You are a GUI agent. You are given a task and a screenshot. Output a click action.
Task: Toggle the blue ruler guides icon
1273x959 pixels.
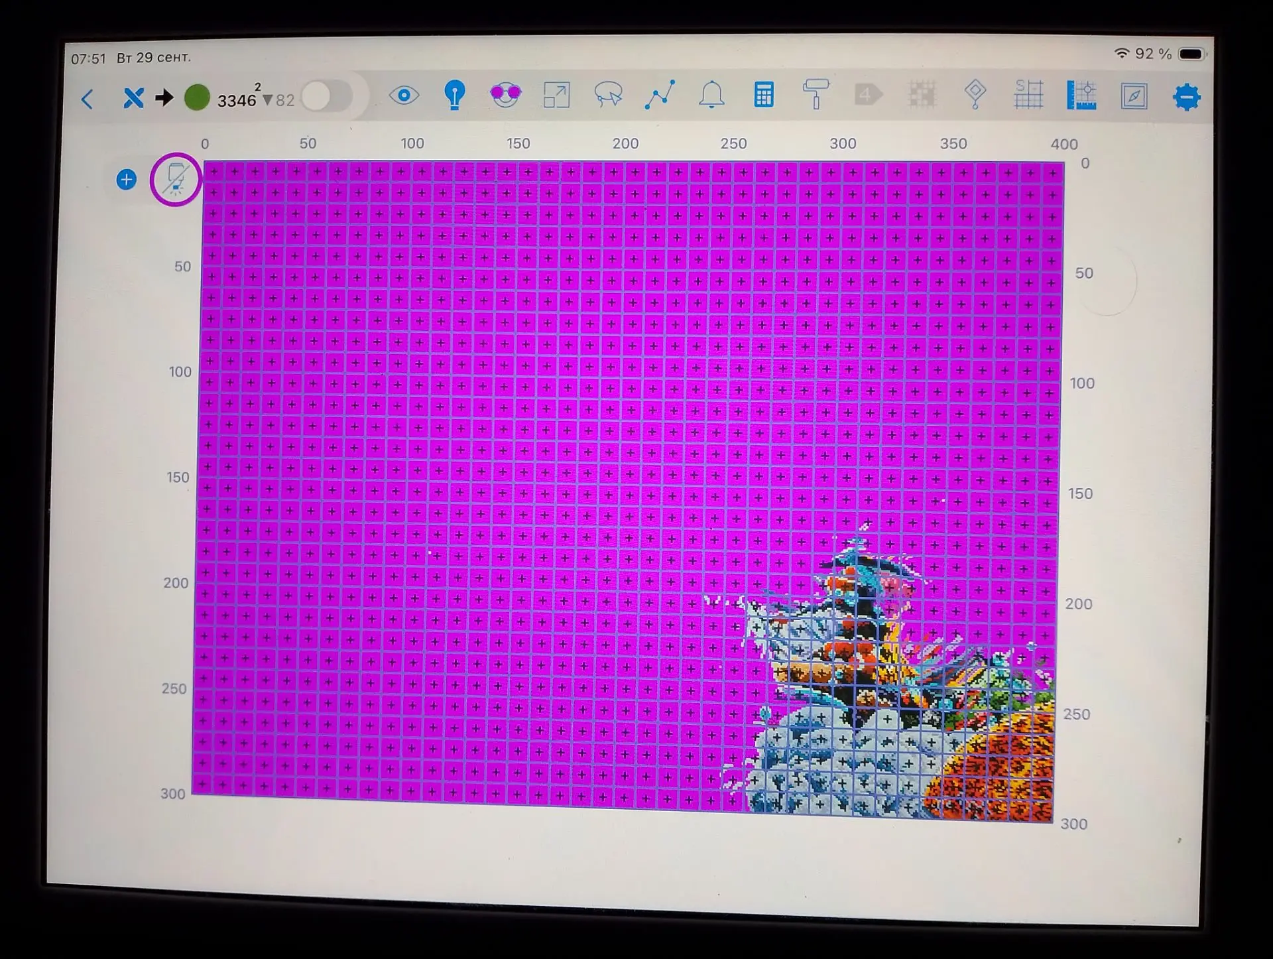click(1081, 96)
